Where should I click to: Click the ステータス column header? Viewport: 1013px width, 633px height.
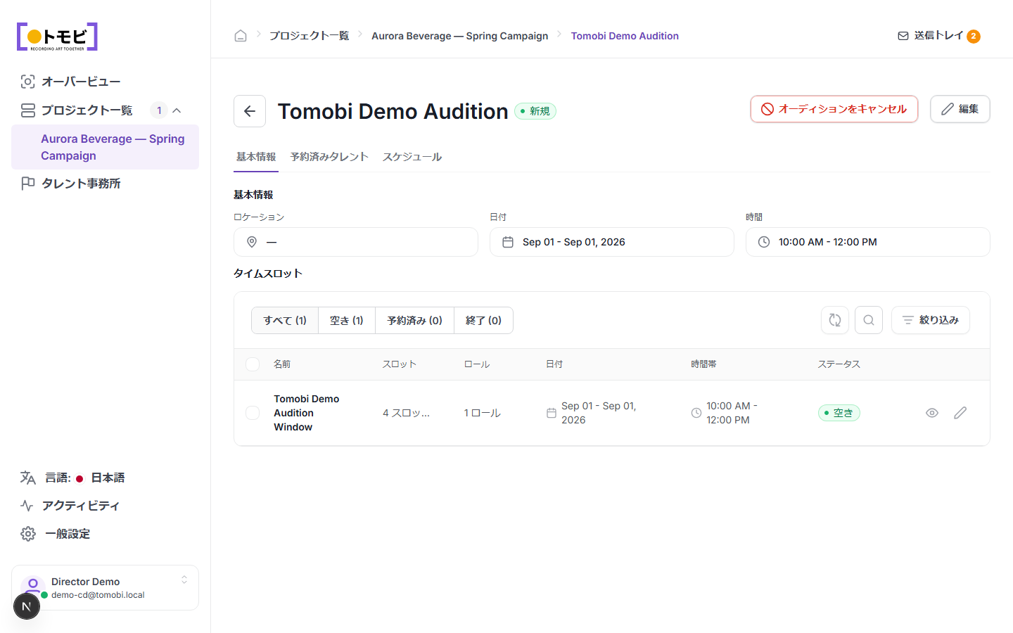click(839, 364)
